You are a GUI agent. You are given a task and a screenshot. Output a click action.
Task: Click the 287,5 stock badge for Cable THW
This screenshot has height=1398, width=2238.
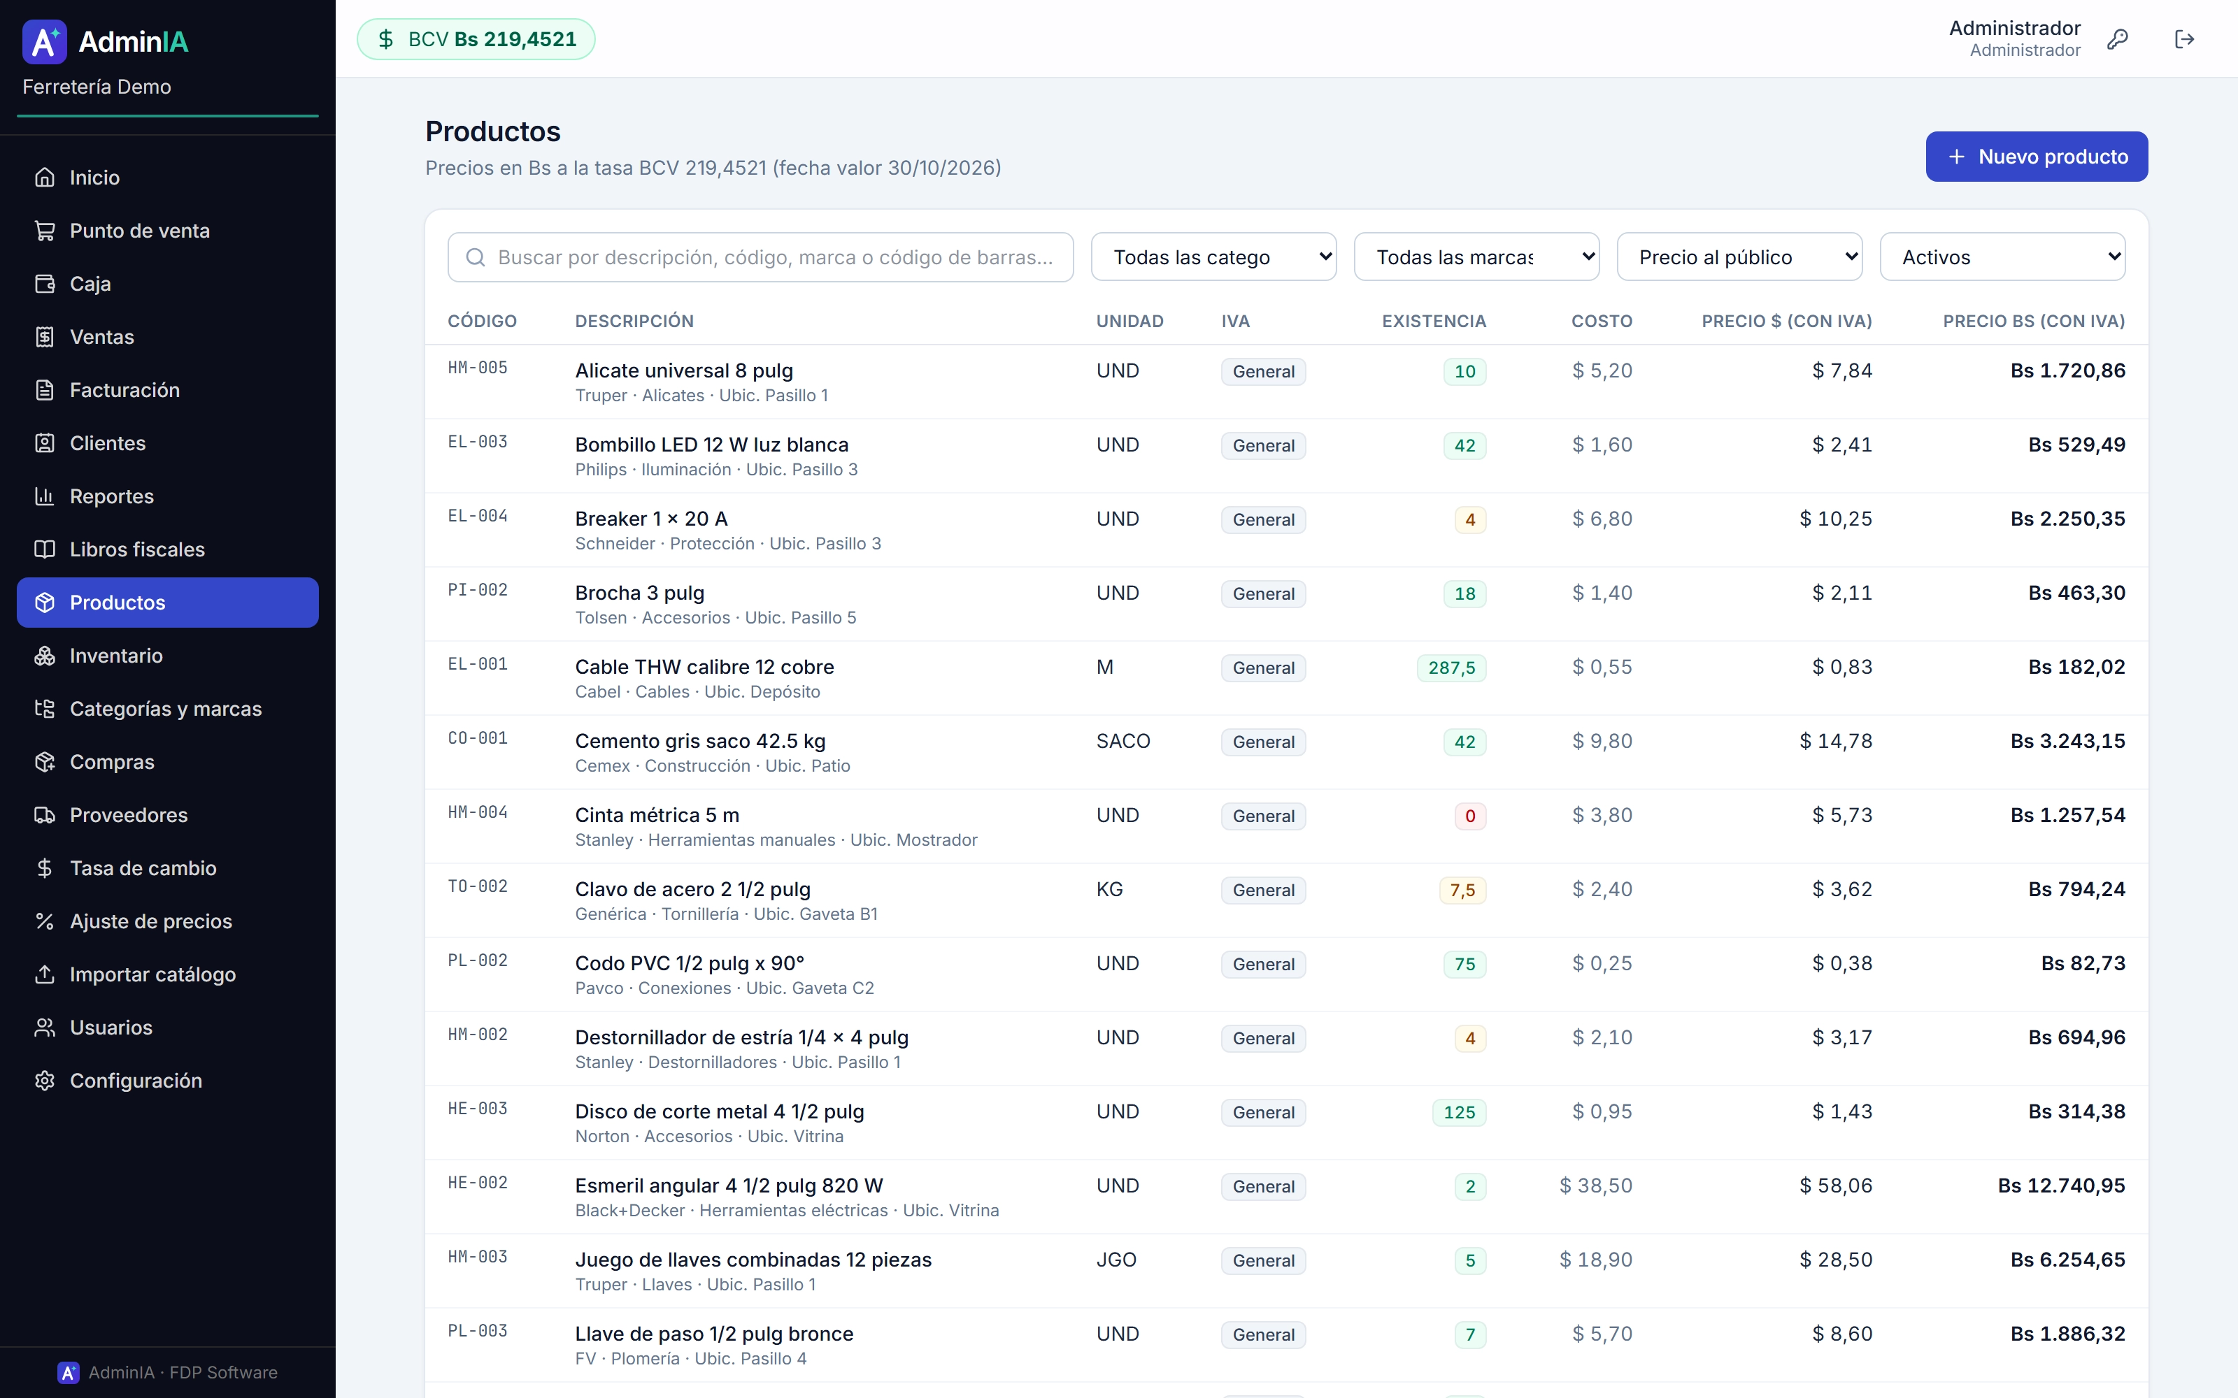pyautogui.click(x=1451, y=668)
